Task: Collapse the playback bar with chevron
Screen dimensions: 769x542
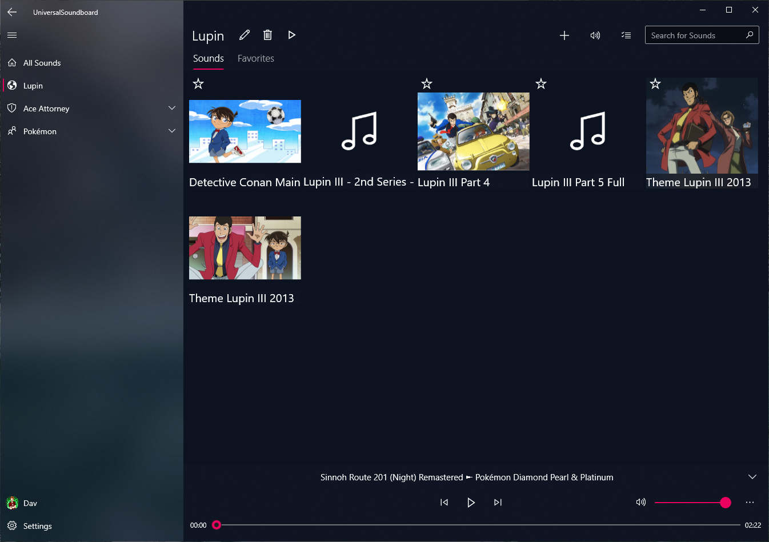Action: (752, 477)
